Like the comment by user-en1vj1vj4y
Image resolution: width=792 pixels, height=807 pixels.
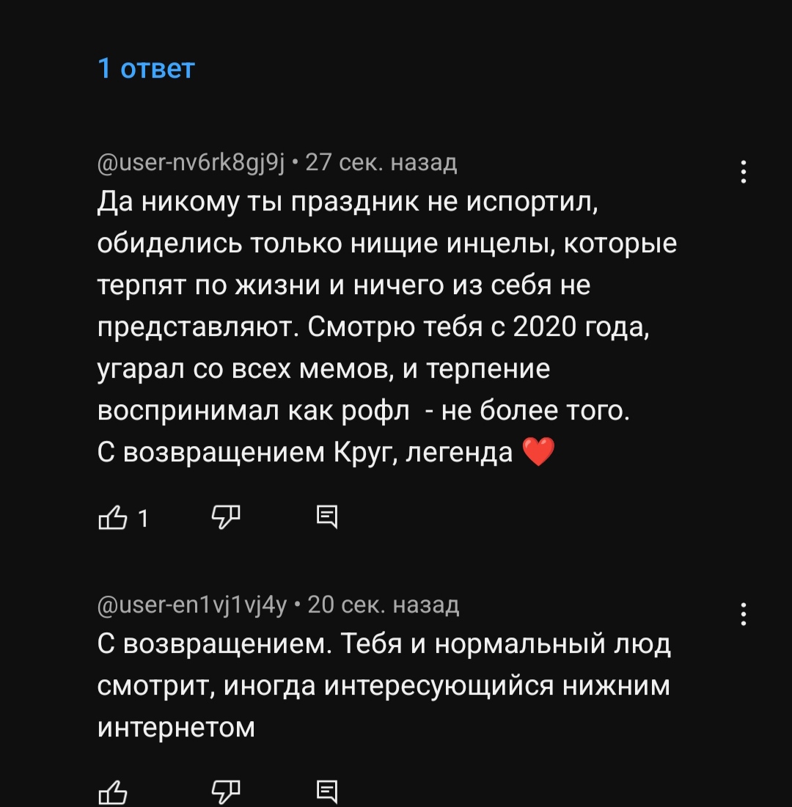point(112,792)
